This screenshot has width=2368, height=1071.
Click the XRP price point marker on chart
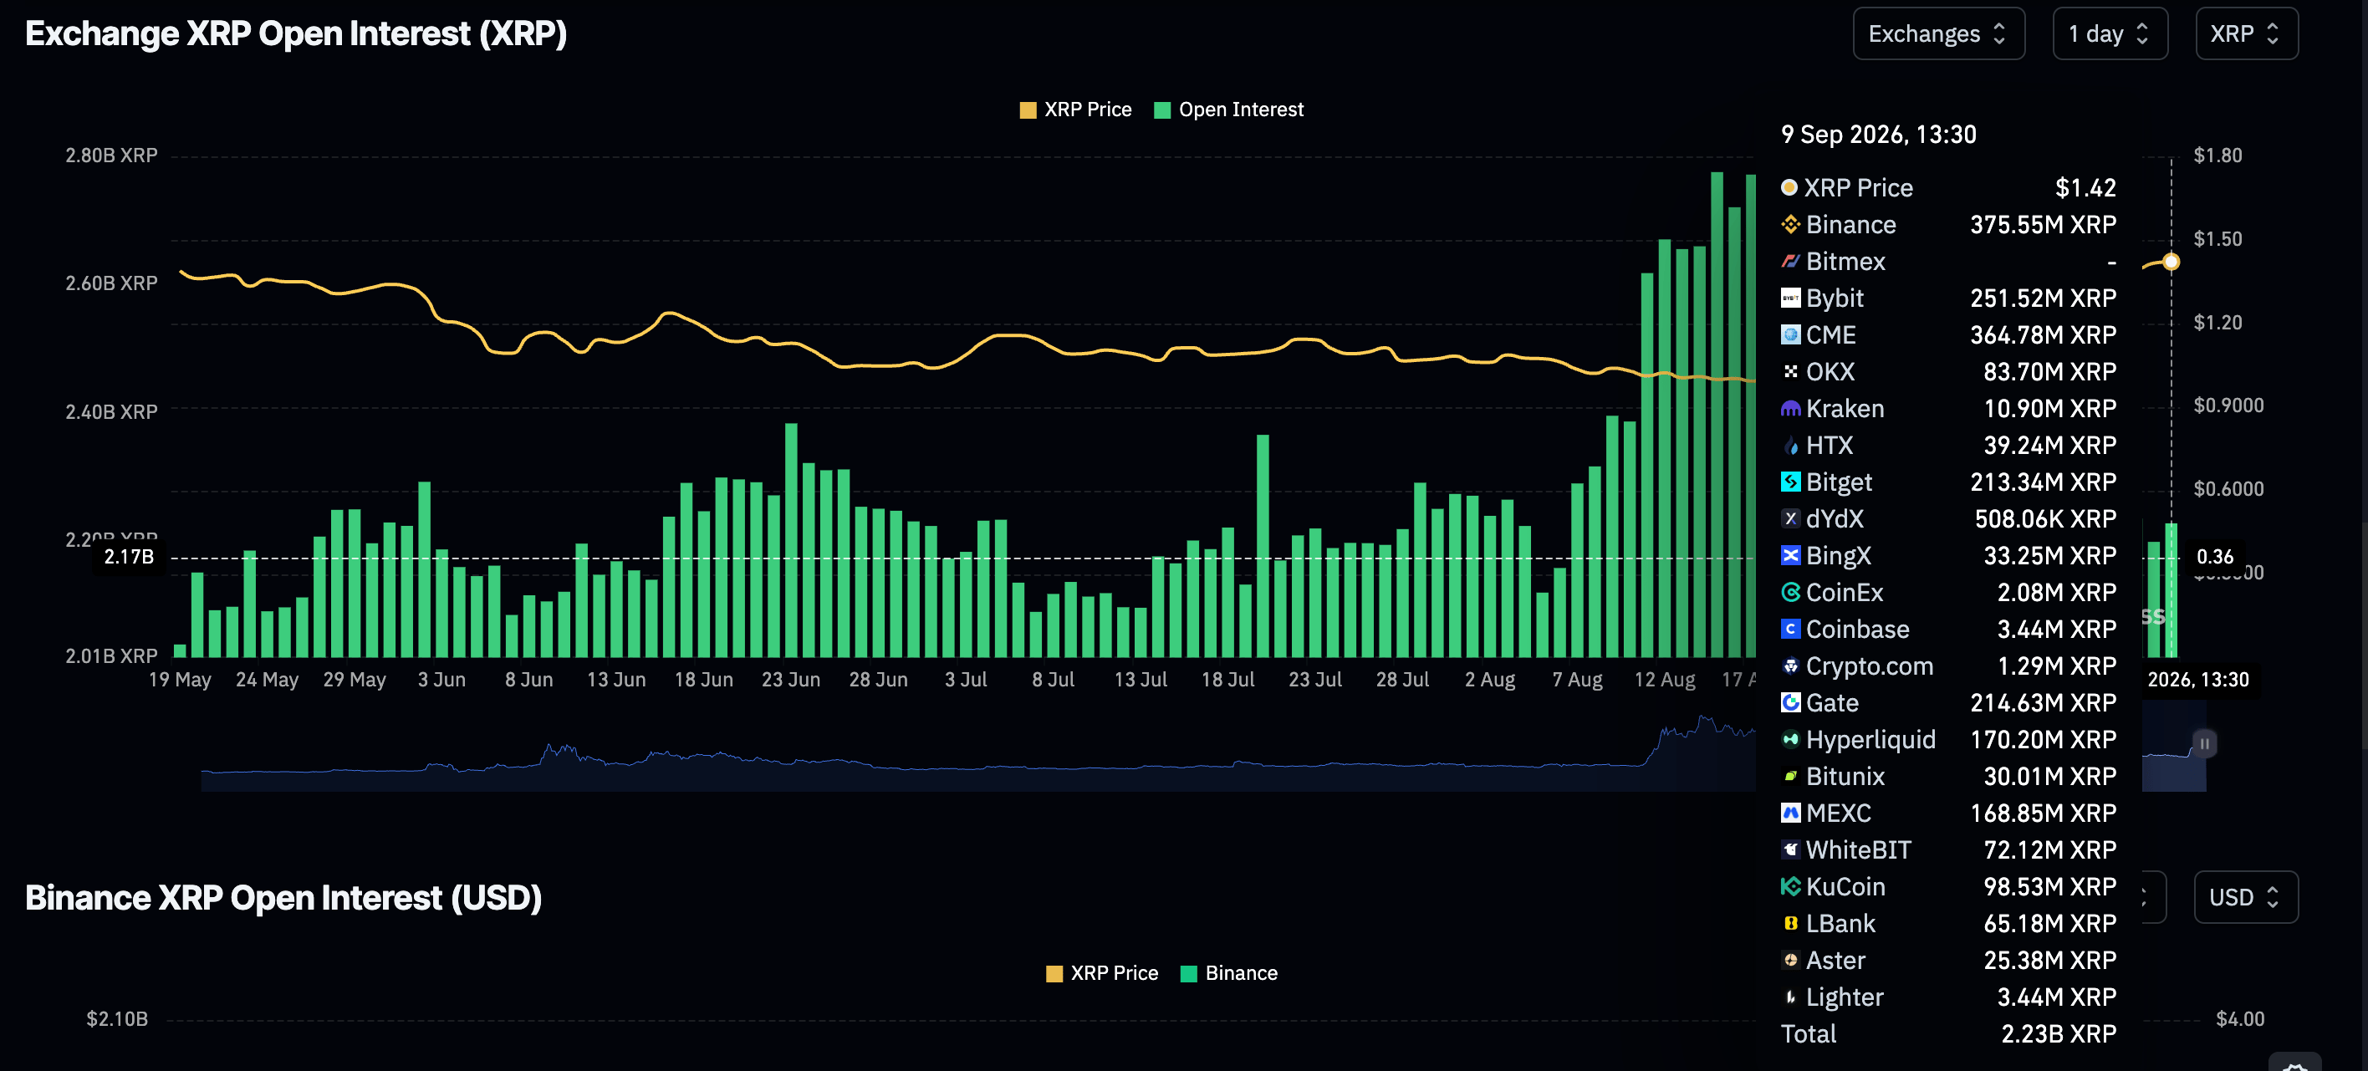pyautogui.click(x=2172, y=262)
